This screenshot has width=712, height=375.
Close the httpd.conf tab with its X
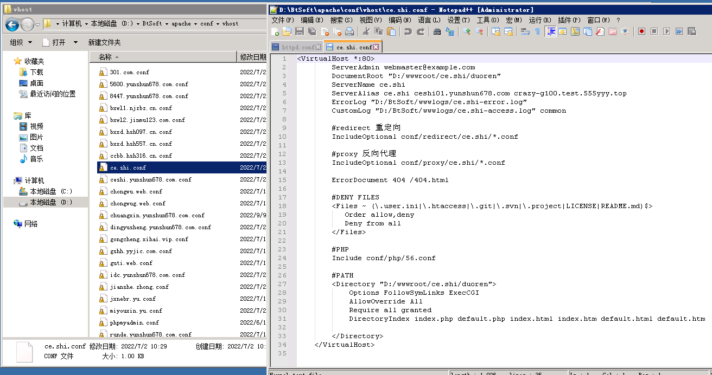click(x=319, y=47)
